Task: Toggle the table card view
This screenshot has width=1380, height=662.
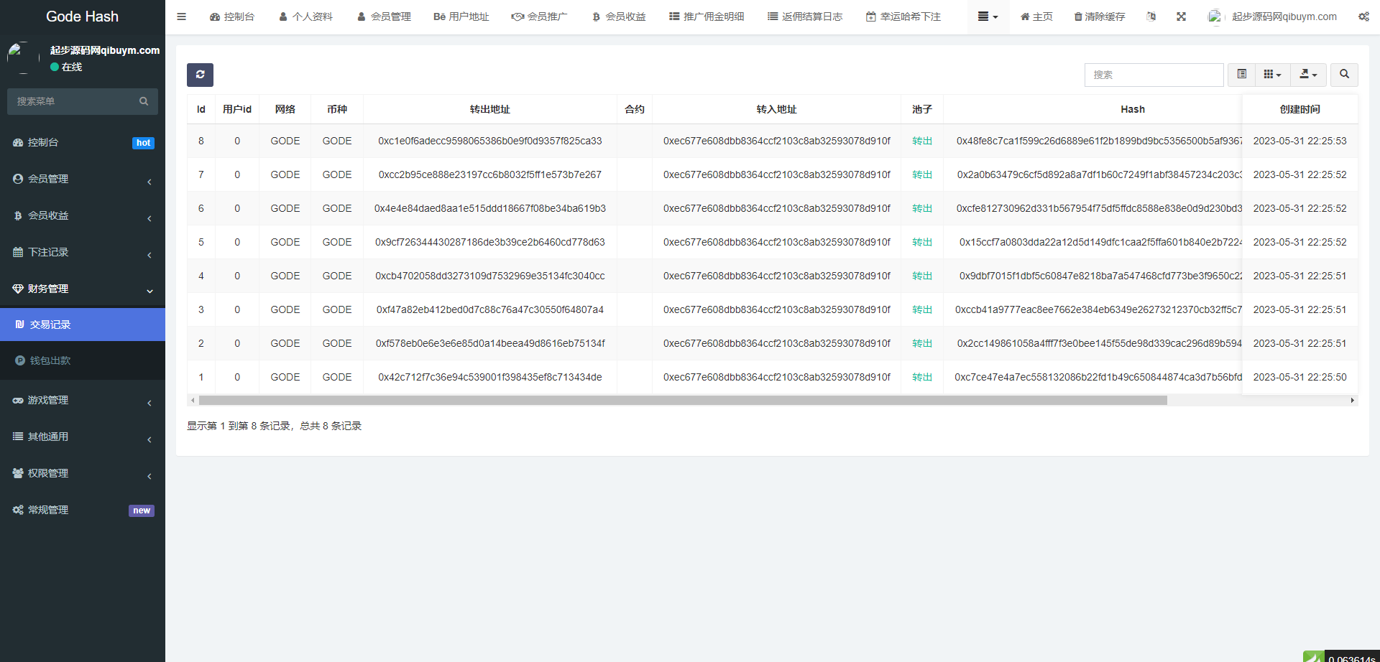Action: pyautogui.click(x=1241, y=75)
